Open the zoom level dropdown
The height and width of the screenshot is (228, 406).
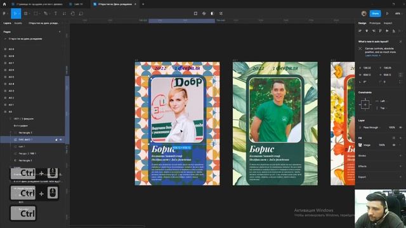[398, 13]
